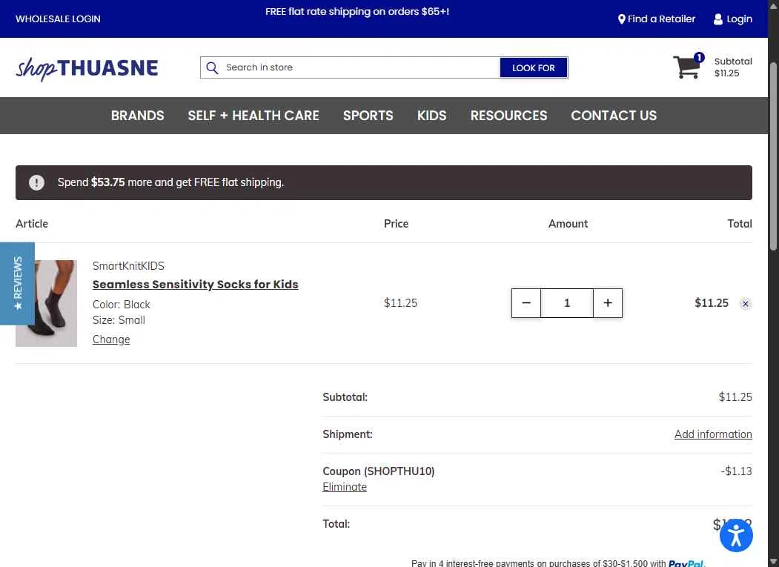Screen dimensions: 779x567
Task: Decrease quantity with minus button
Action: [x=526, y=303]
